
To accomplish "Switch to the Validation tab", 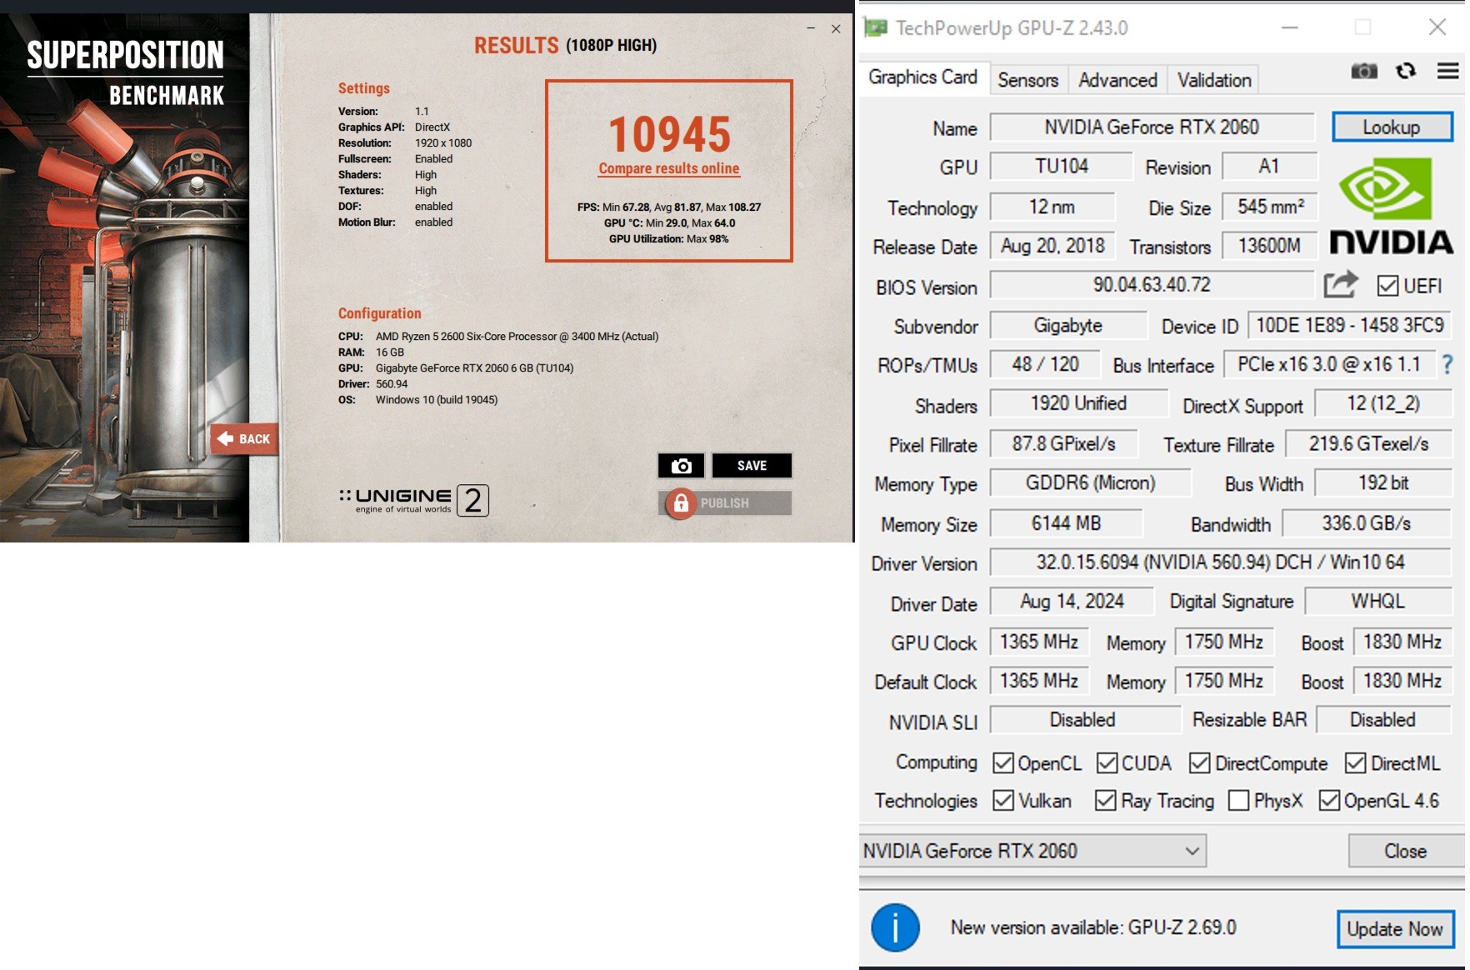I will coord(1214,80).
